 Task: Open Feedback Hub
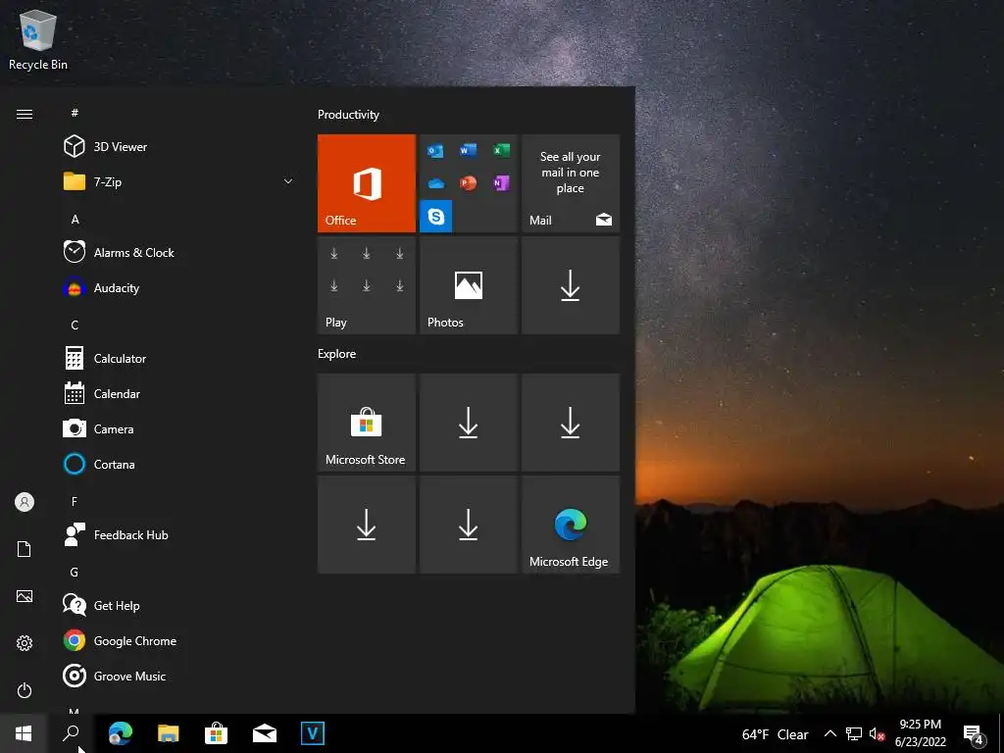(179, 534)
